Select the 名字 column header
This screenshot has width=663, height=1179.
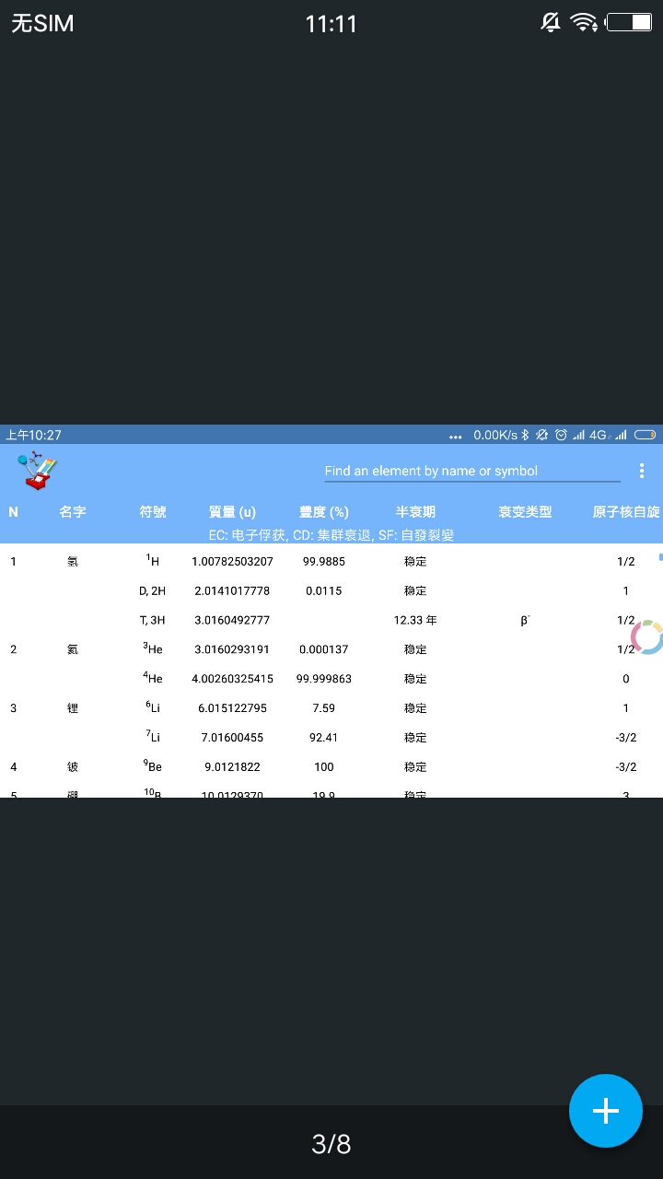[x=73, y=512]
